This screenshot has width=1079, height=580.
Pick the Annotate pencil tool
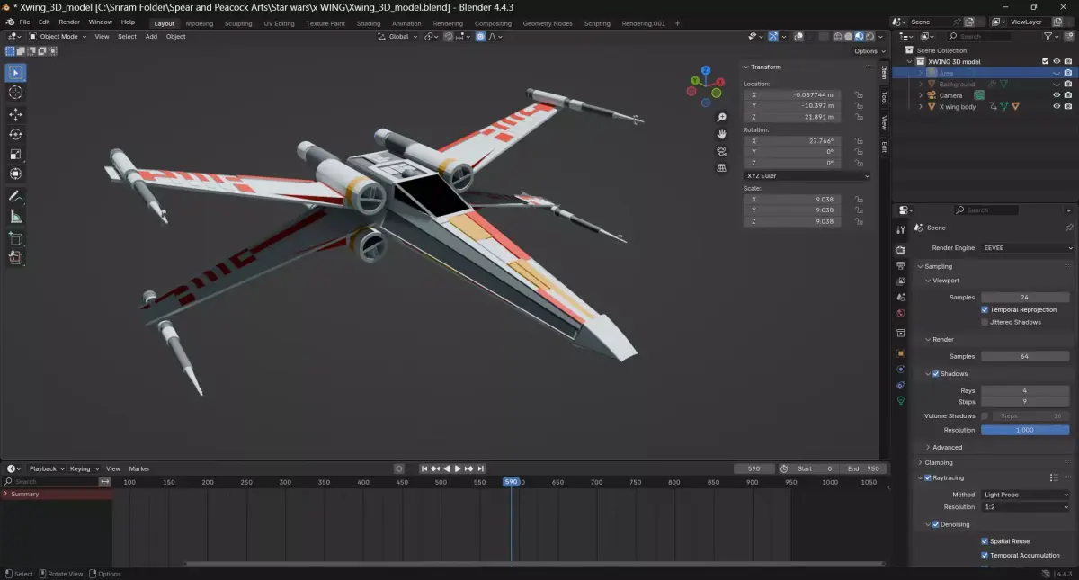pyautogui.click(x=15, y=196)
